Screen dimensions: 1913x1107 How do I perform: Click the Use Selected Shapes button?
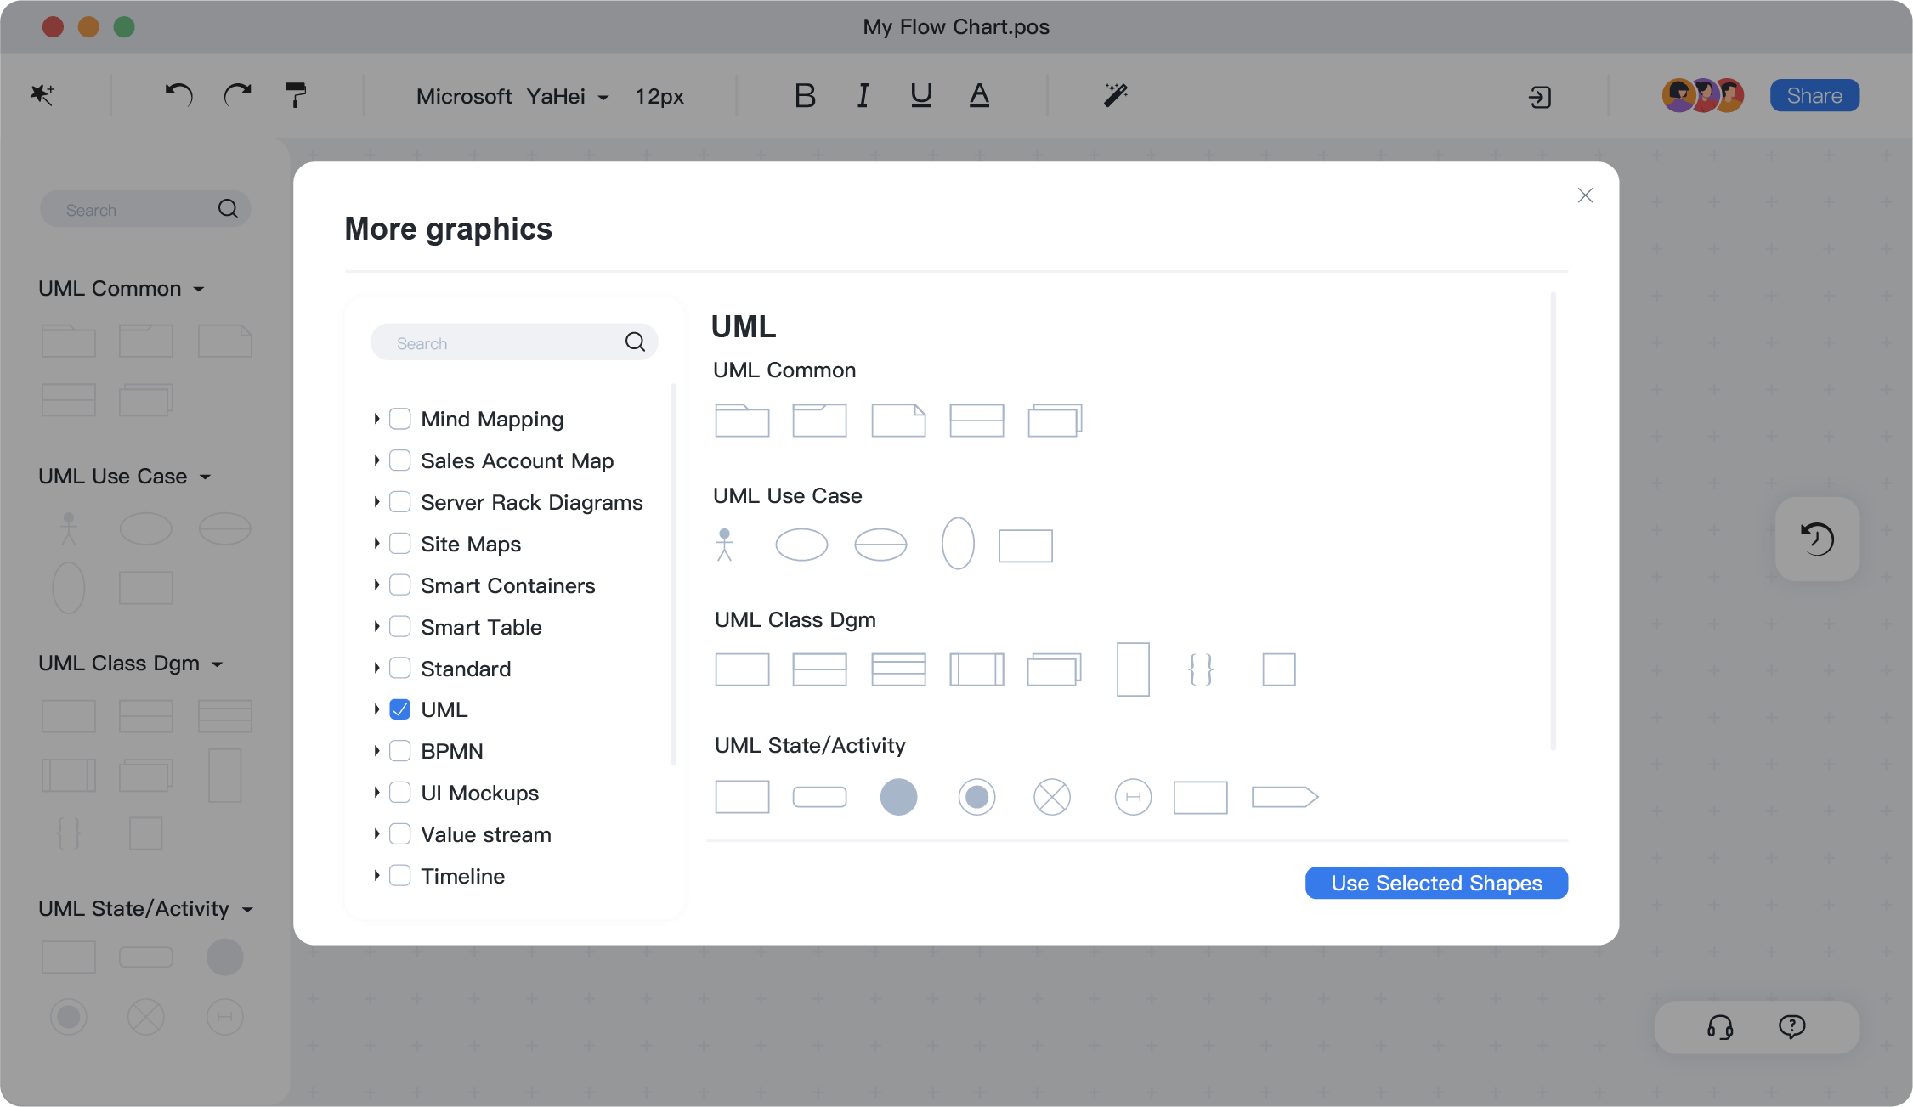pos(1435,883)
